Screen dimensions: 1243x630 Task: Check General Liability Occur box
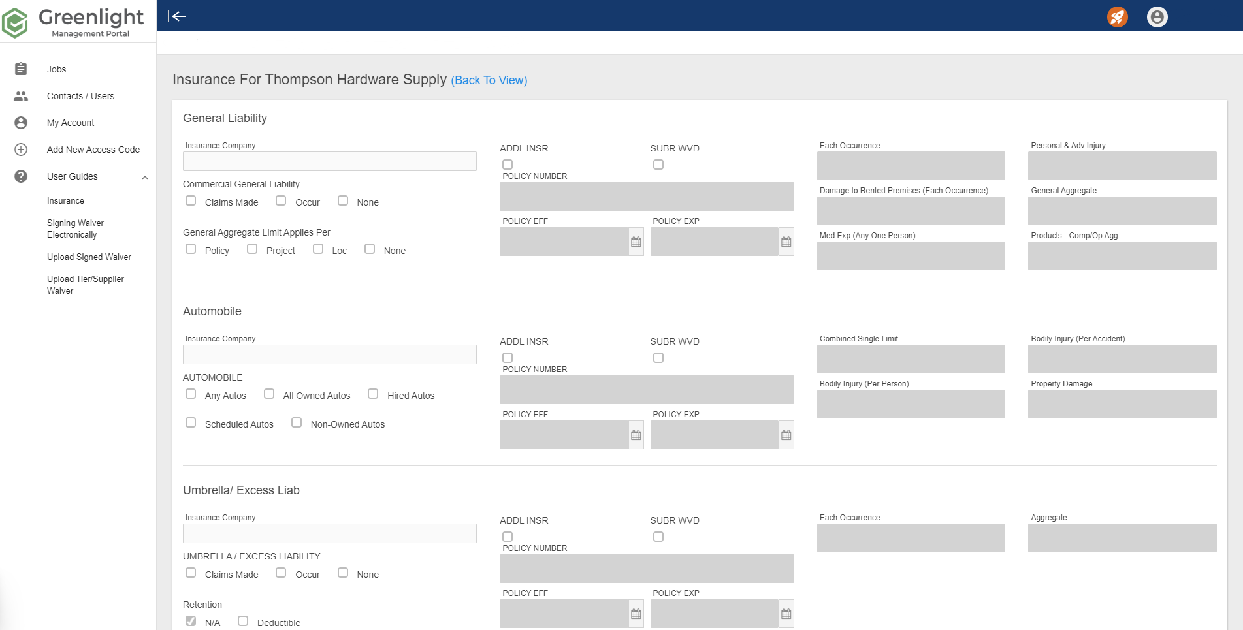(281, 200)
